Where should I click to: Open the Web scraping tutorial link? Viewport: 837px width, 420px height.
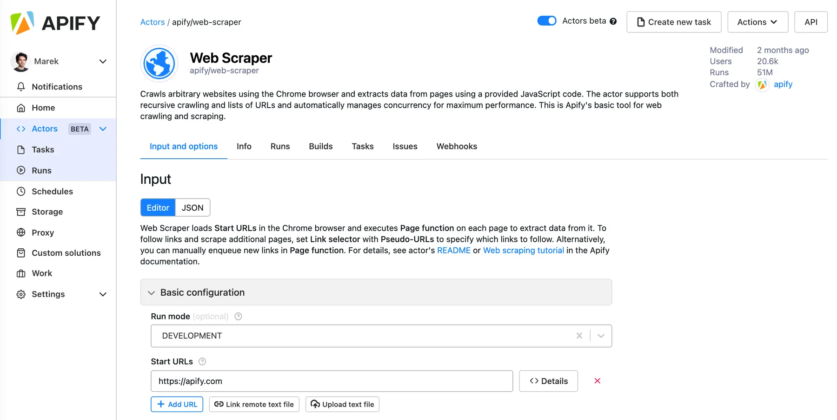point(524,250)
